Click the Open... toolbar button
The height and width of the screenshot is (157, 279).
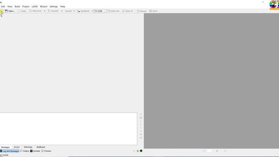pos(10,11)
